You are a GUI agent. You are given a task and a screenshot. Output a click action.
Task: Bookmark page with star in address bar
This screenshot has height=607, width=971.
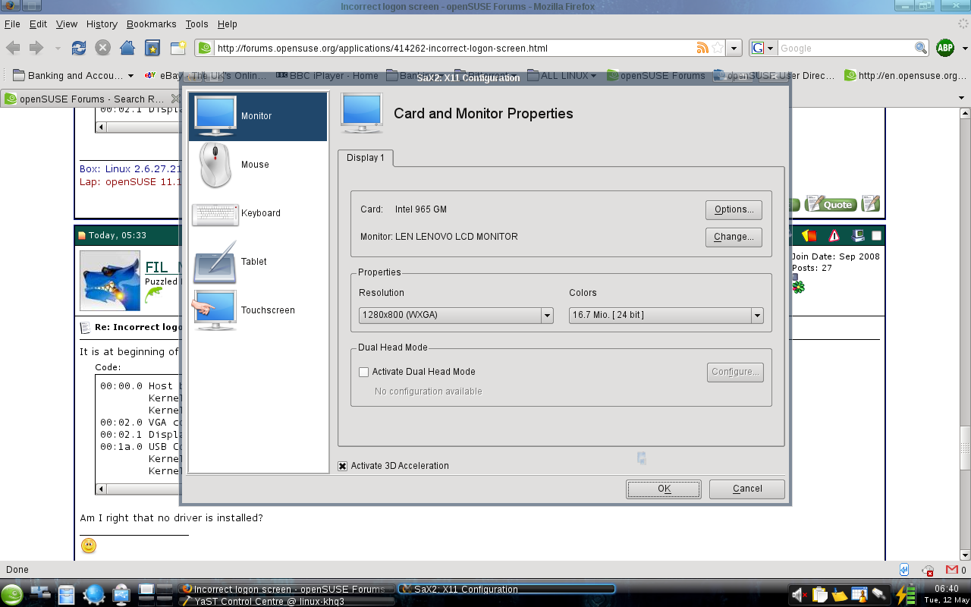(717, 48)
